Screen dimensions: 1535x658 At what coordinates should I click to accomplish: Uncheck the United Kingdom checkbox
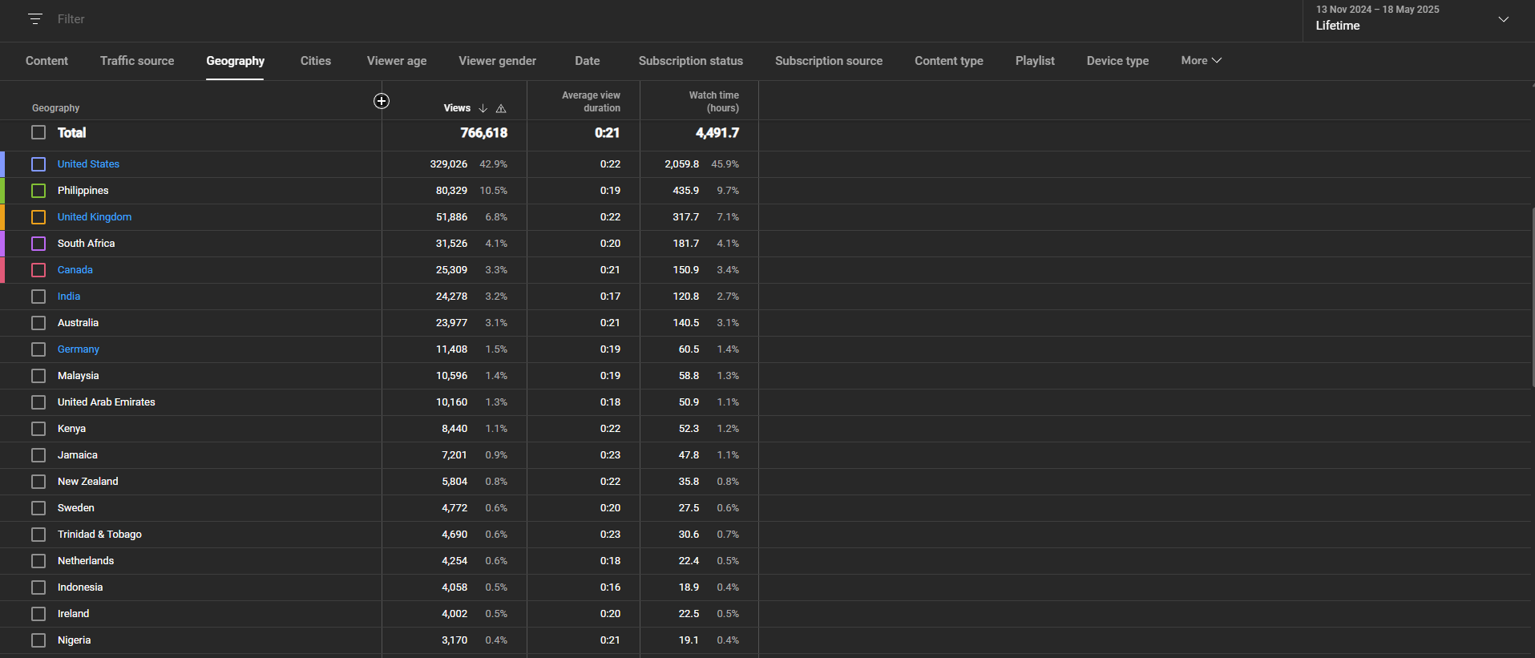click(x=38, y=217)
